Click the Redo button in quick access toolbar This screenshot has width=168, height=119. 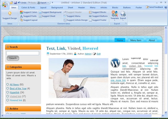(32, 3)
